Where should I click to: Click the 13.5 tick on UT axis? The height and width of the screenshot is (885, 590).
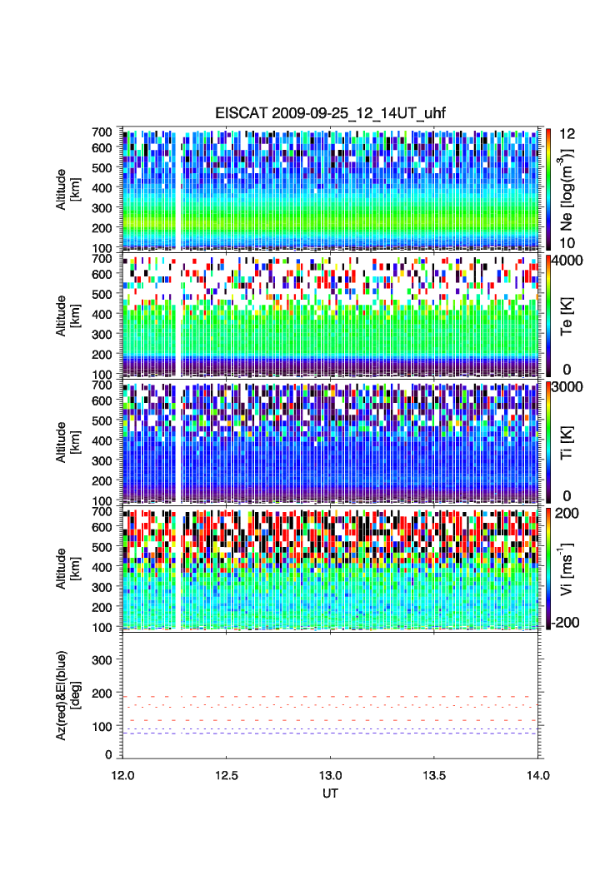[x=435, y=775]
